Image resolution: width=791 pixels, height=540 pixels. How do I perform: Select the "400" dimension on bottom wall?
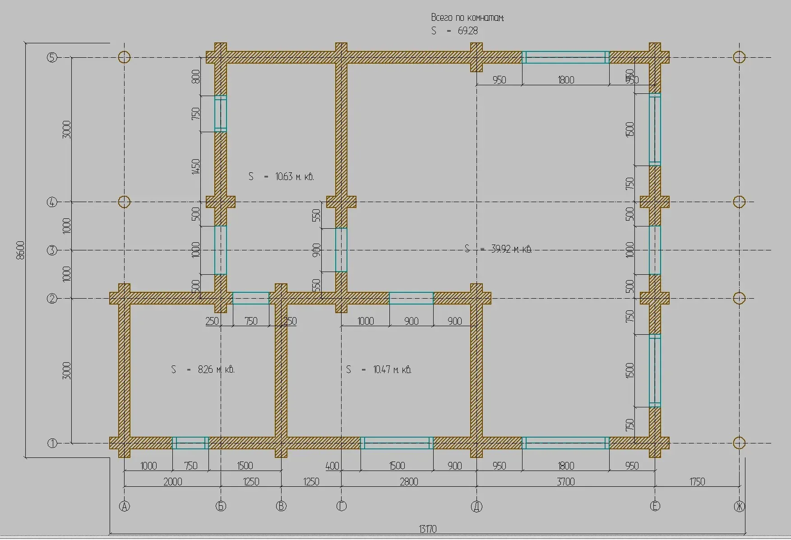(x=332, y=466)
